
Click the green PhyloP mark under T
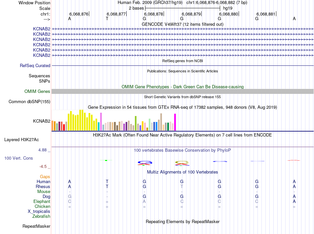[x=106, y=160]
